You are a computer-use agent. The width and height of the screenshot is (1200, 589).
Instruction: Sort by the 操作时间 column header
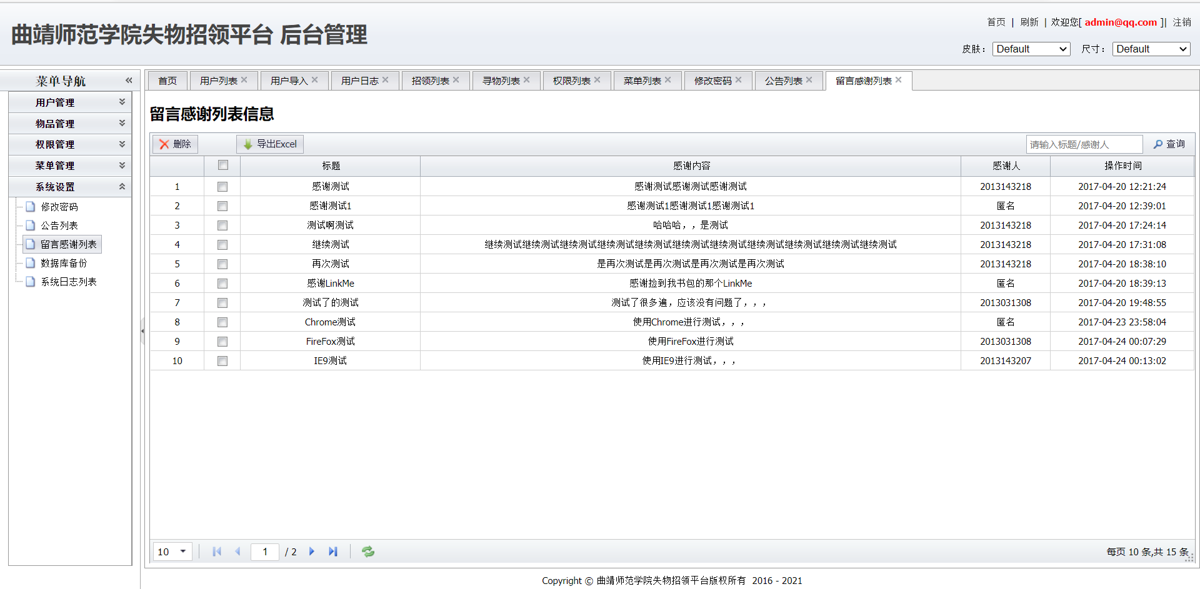tap(1122, 166)
